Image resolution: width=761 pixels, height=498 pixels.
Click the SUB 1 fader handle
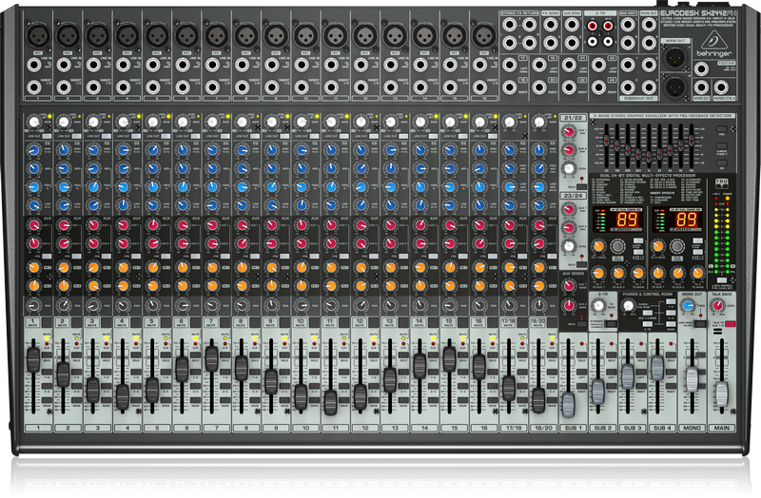point(569,404)
